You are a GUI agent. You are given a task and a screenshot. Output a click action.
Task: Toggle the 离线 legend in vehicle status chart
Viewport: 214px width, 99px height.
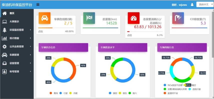[x=54, y=93]
